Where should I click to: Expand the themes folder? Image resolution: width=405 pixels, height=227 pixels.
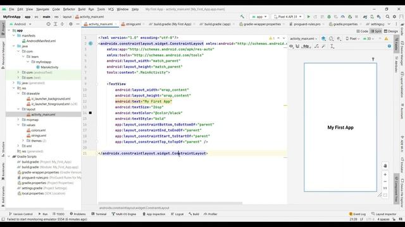pos(23,141)
